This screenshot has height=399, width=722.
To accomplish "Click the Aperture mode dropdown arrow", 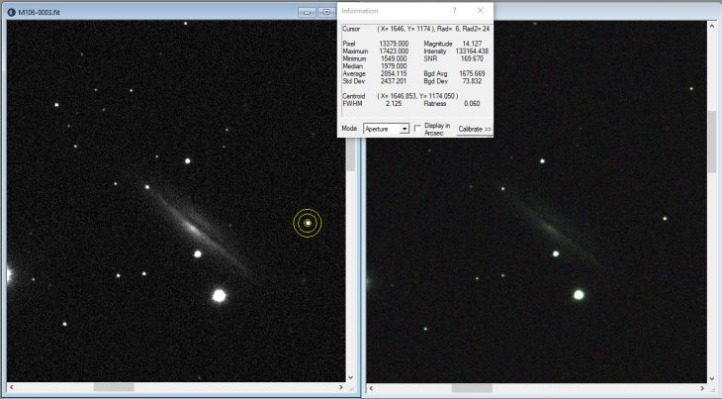I will pyautogui.click(x=404, y=129).
